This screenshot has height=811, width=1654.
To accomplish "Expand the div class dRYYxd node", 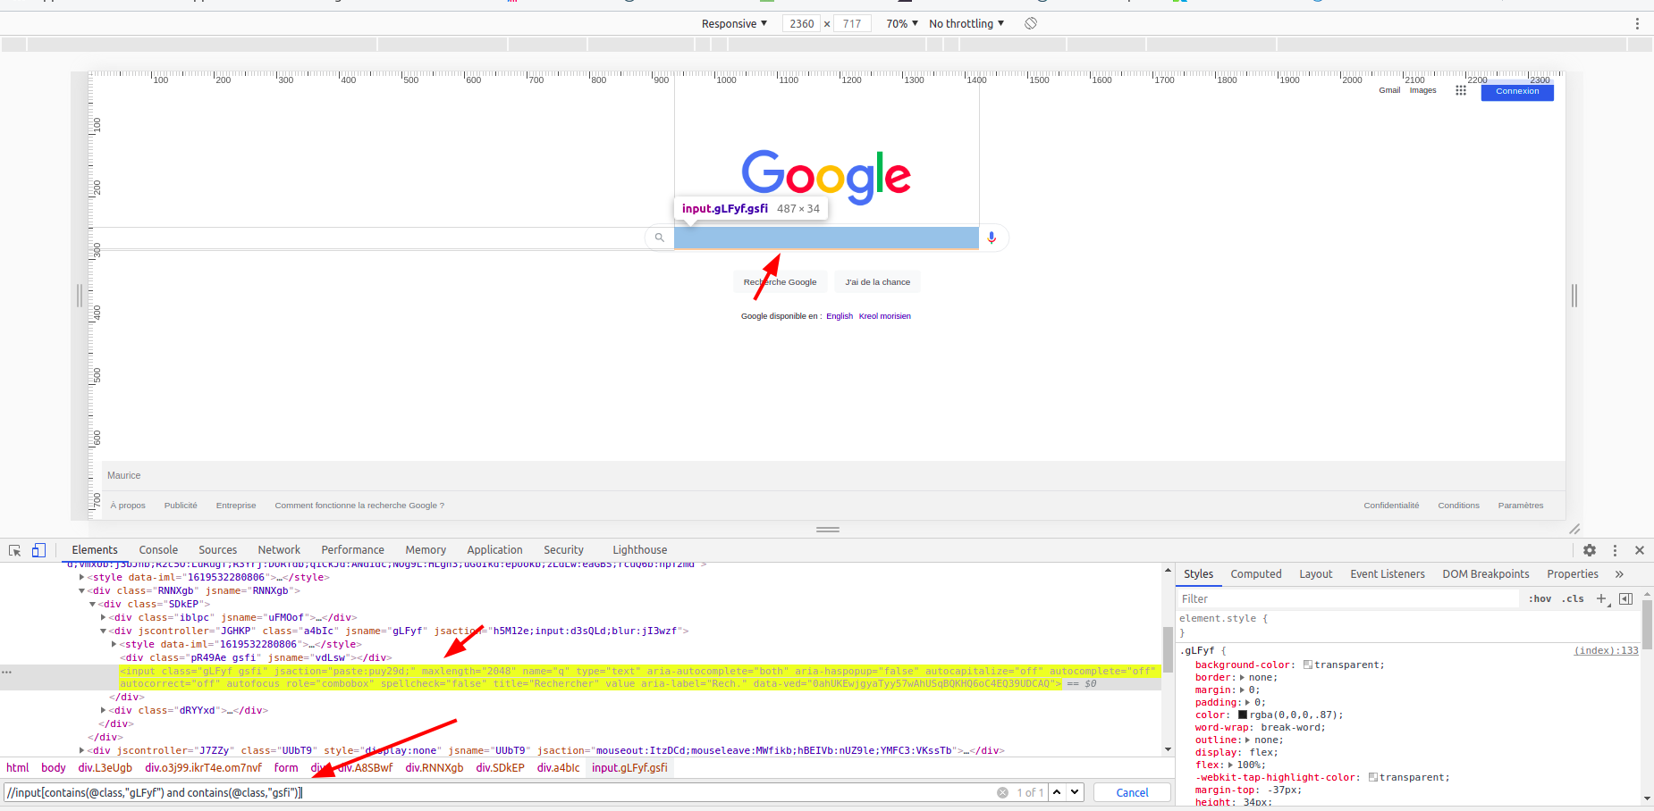I will pos(104,711).
